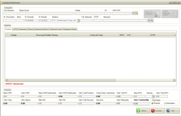Click the Valor Frete field
Image resolution: width=181 pixels, height=116 pixels.
(11, 103)
